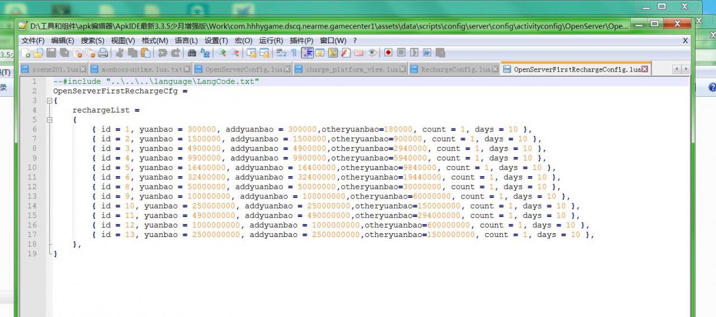Close the scene201.lua tab
Image resolution: width=716 pixels, height=317 pixels.
[x=83, y=69]
